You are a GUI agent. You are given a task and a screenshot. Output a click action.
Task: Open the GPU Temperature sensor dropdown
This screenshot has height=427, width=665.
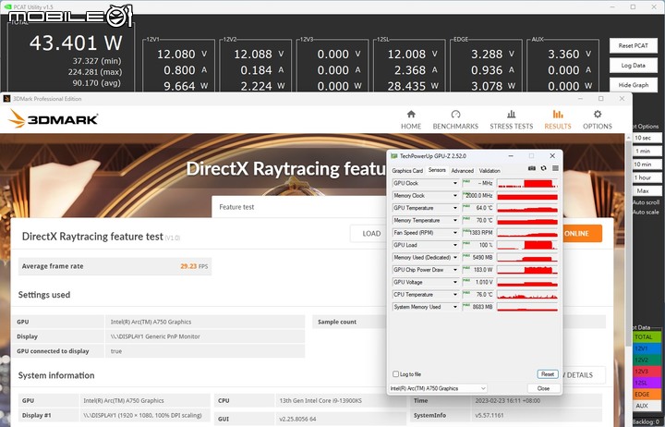[455, 208]
